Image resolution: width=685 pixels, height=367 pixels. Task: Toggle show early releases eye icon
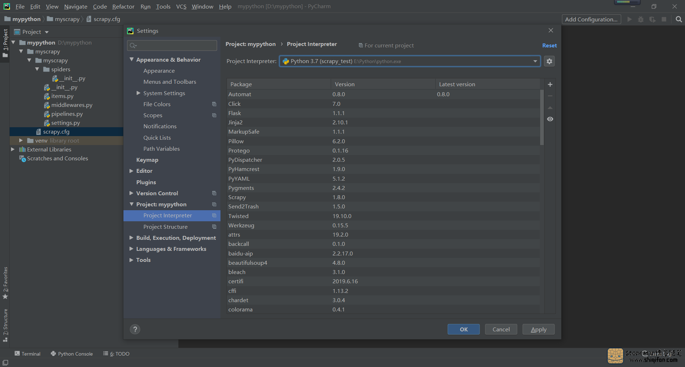coord(550,119)
